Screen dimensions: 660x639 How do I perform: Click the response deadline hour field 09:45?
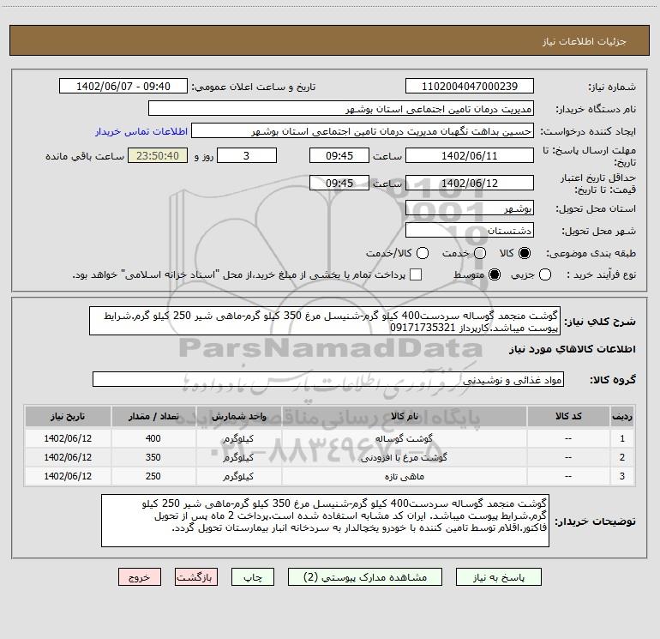pos(339,156)
